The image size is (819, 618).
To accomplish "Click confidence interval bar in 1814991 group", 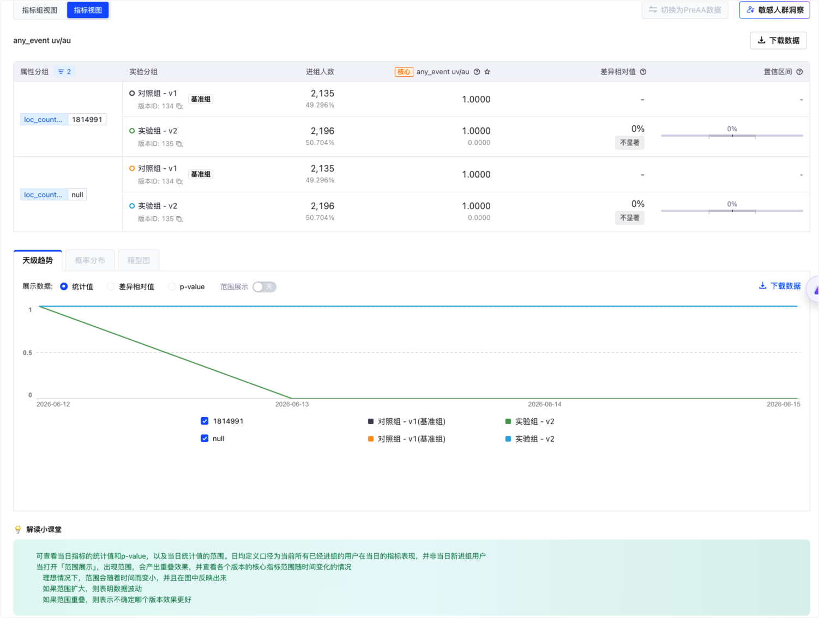I will click(x=732, y=136).
